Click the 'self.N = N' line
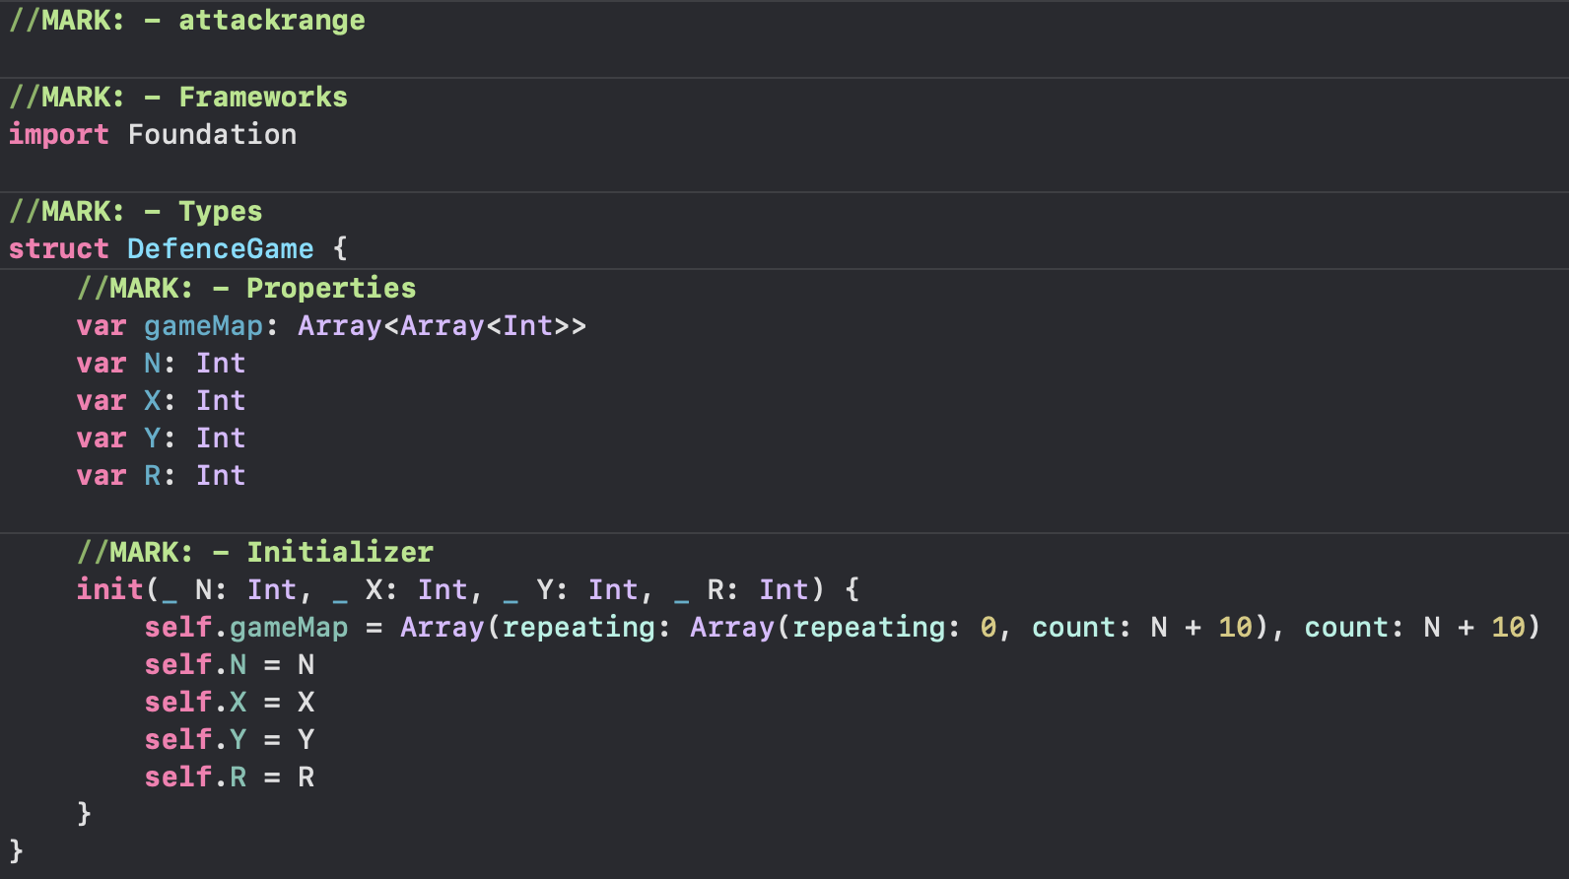 [x=230, y=665]
